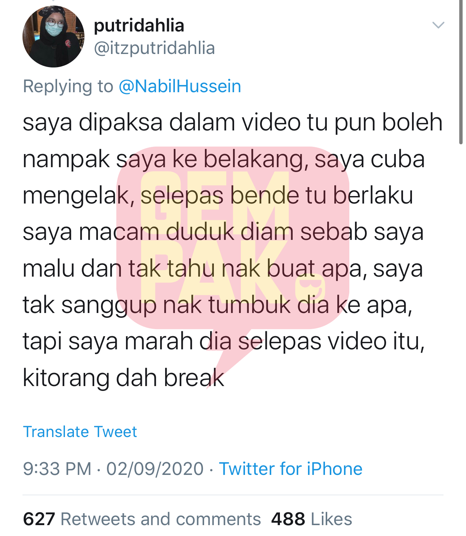
Task: Open the @itzputridahlia handle
Action: point(154,48)
